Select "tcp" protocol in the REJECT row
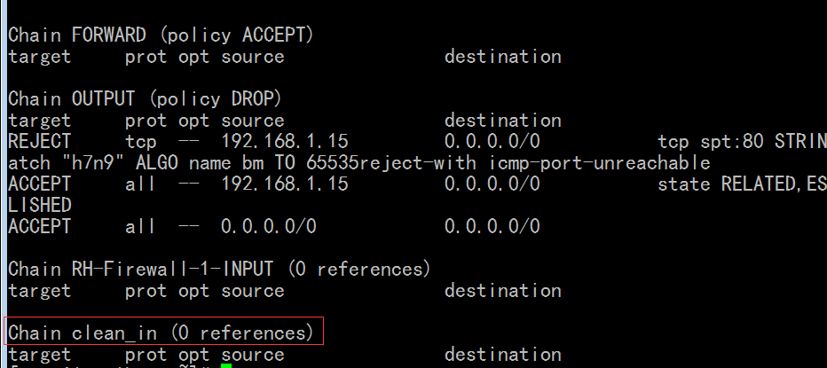The image size is (827, 368). 141,141
